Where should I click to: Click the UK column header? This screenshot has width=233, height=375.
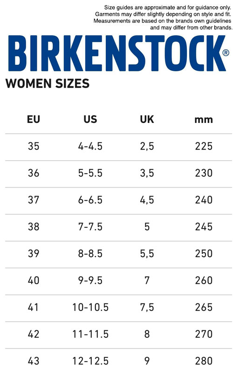(x=147, y=119)
